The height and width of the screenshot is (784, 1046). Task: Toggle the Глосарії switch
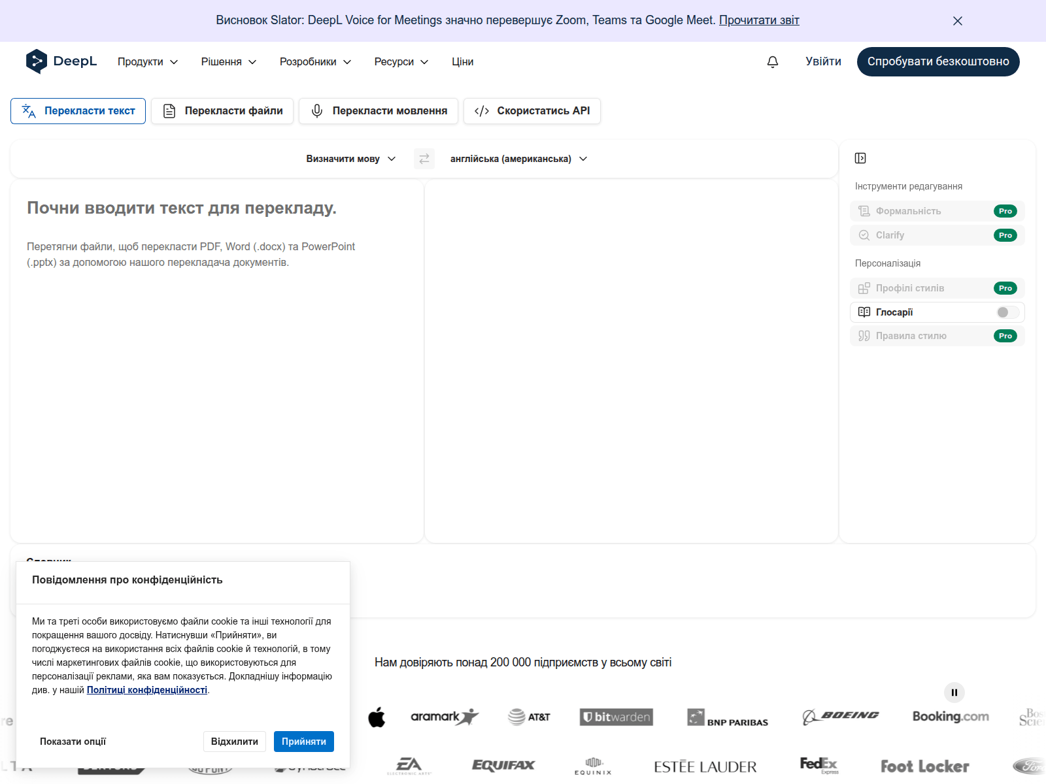tap(1007, 312)
